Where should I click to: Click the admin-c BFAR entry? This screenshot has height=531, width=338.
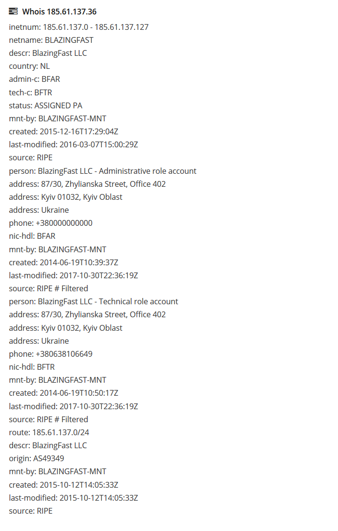pos(34,79)
